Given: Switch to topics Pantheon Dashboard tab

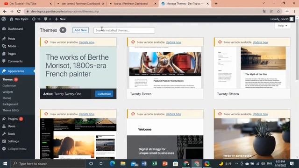Looking at the screenshot, I should [133, 4].
